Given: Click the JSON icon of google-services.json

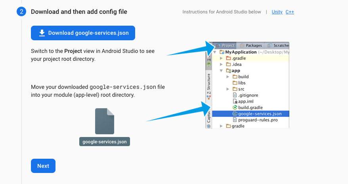Looking at the screenshot, I should click(235, 114).
